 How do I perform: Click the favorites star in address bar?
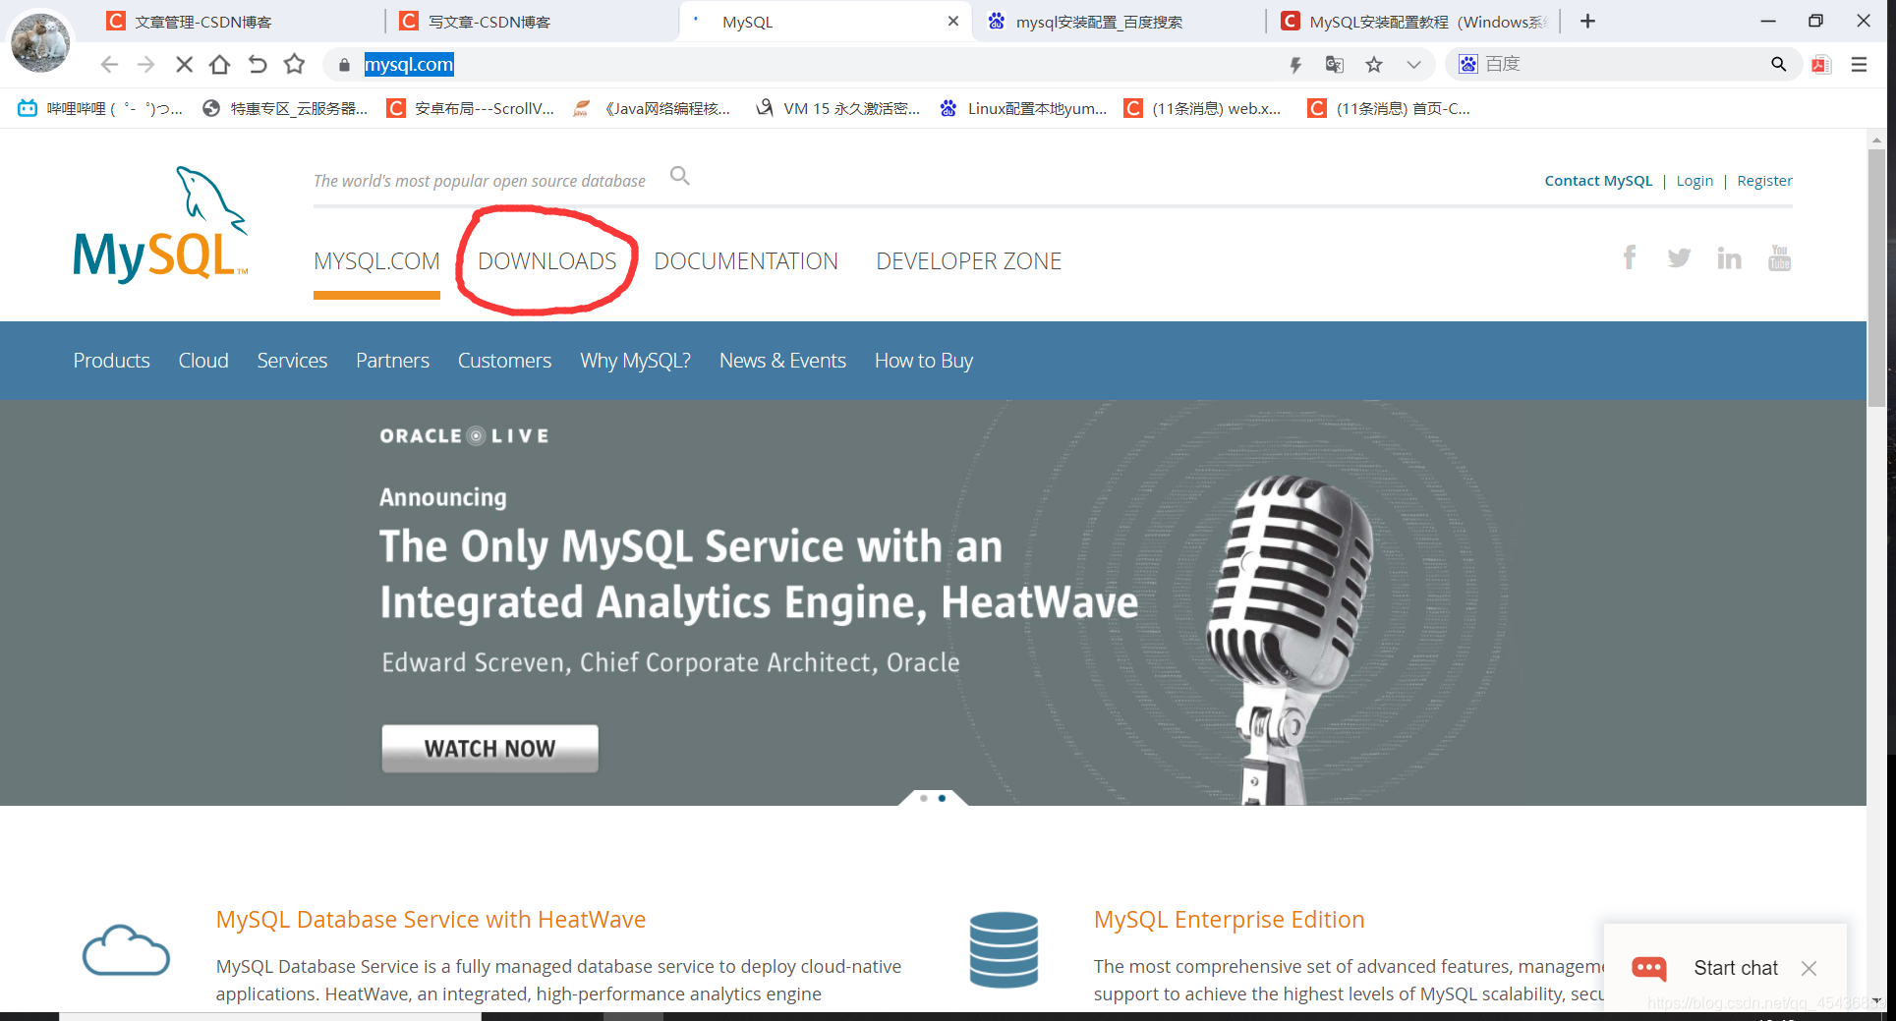1374,65
